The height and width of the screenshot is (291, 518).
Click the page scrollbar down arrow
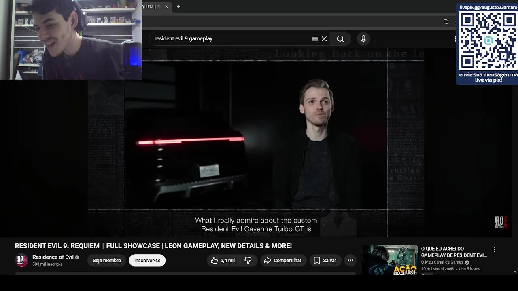(515, 272)
